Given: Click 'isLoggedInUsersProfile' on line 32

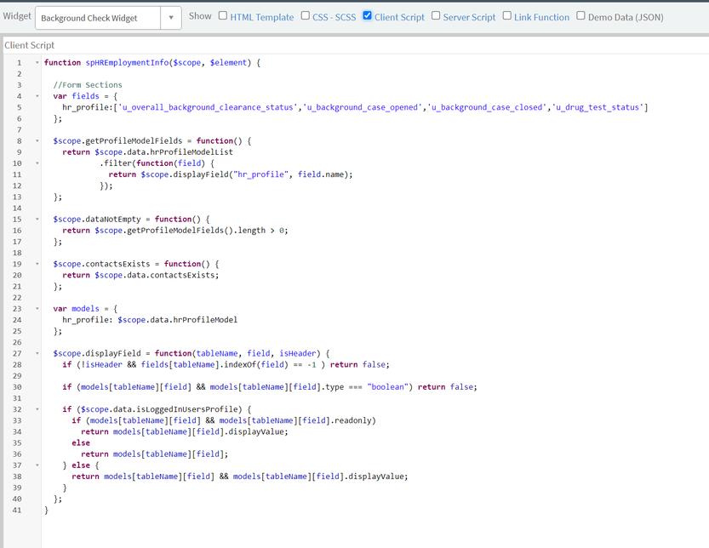Looking at the screenshot, I should point(186,409).
